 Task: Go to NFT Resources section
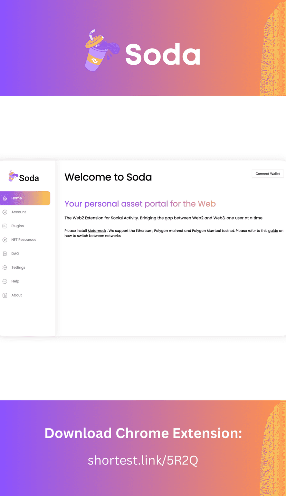[x=23, y=240]
